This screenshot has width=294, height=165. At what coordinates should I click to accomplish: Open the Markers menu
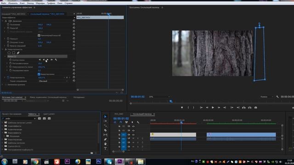(40, 3)
